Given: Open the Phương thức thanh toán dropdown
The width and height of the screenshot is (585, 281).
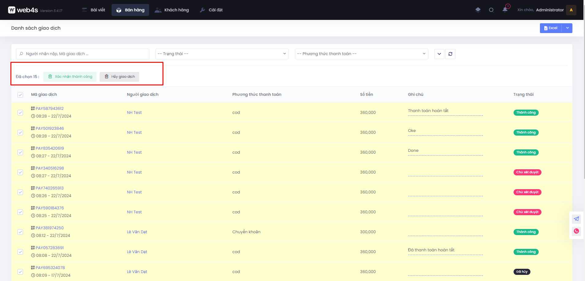Looking at the screenshot, I should tap(361, 54).
